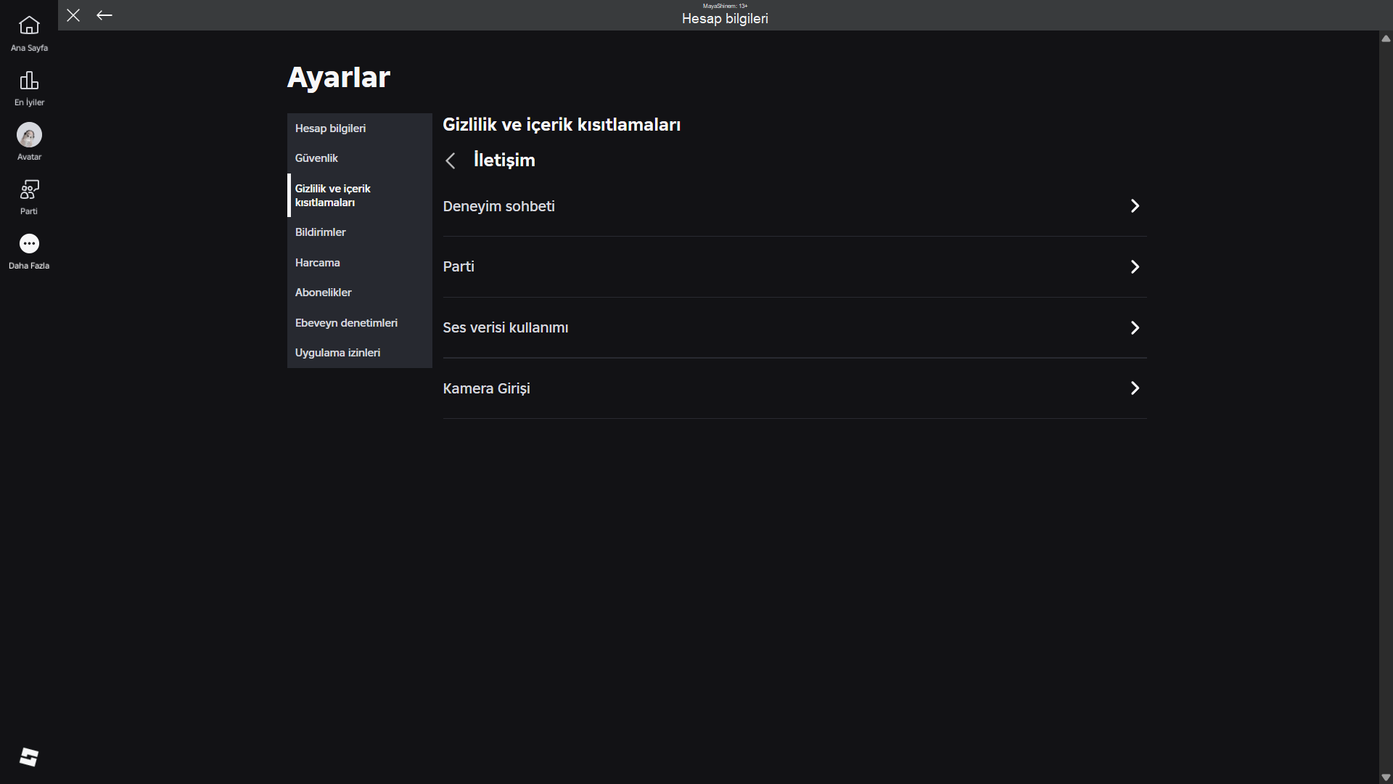Open Bildirimler settings tab
This screenshot has height=784, width=1393.
pos(320,232)
